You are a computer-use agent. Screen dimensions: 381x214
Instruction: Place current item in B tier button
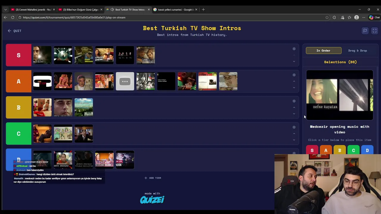coord(340,150)
